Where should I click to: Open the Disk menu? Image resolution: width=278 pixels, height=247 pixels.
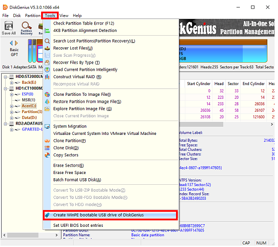click(x=17, y=15)
